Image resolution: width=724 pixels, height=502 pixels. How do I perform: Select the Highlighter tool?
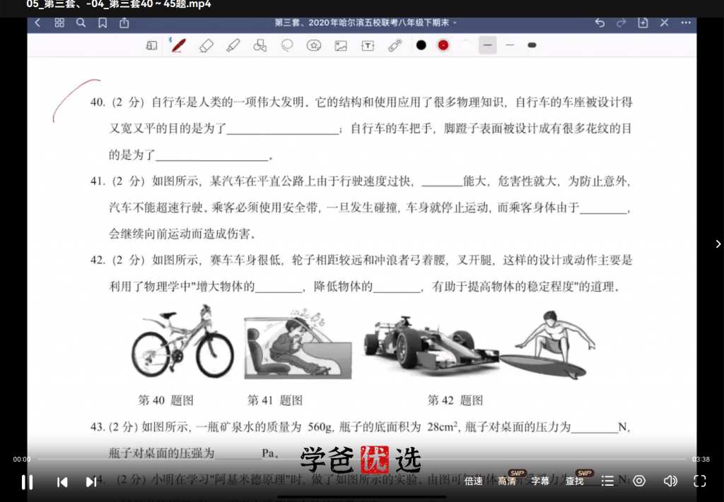[x=233, y=45]
